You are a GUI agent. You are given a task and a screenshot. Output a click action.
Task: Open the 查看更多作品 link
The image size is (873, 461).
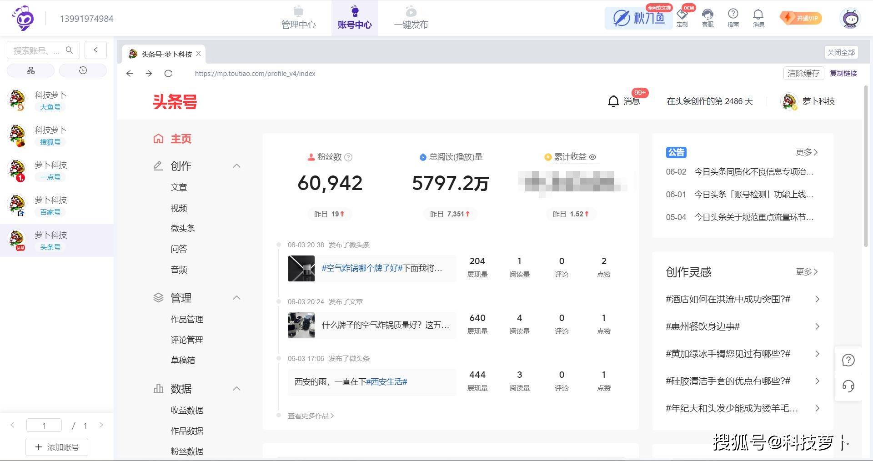311,416
